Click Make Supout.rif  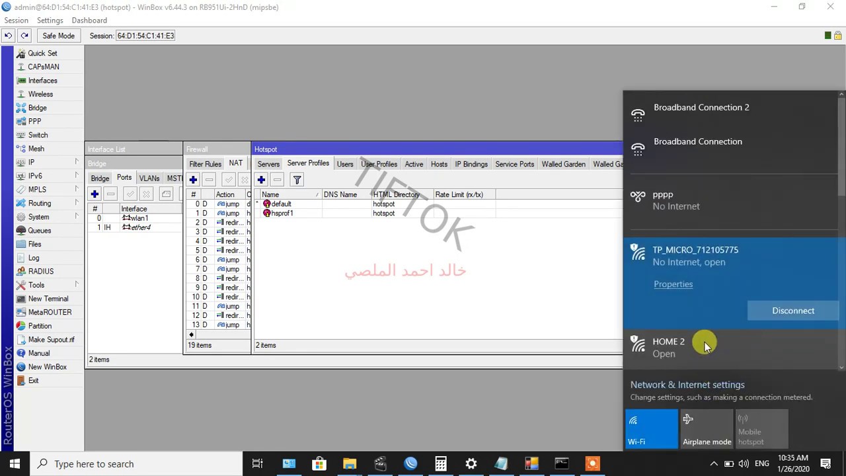[x=51, y=340]
